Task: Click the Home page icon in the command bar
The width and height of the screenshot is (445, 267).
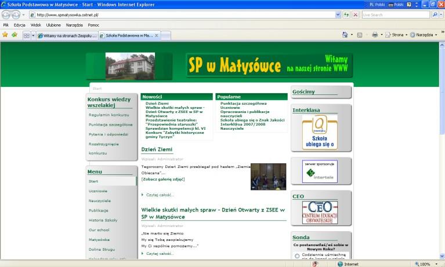Action: (345, 35)
